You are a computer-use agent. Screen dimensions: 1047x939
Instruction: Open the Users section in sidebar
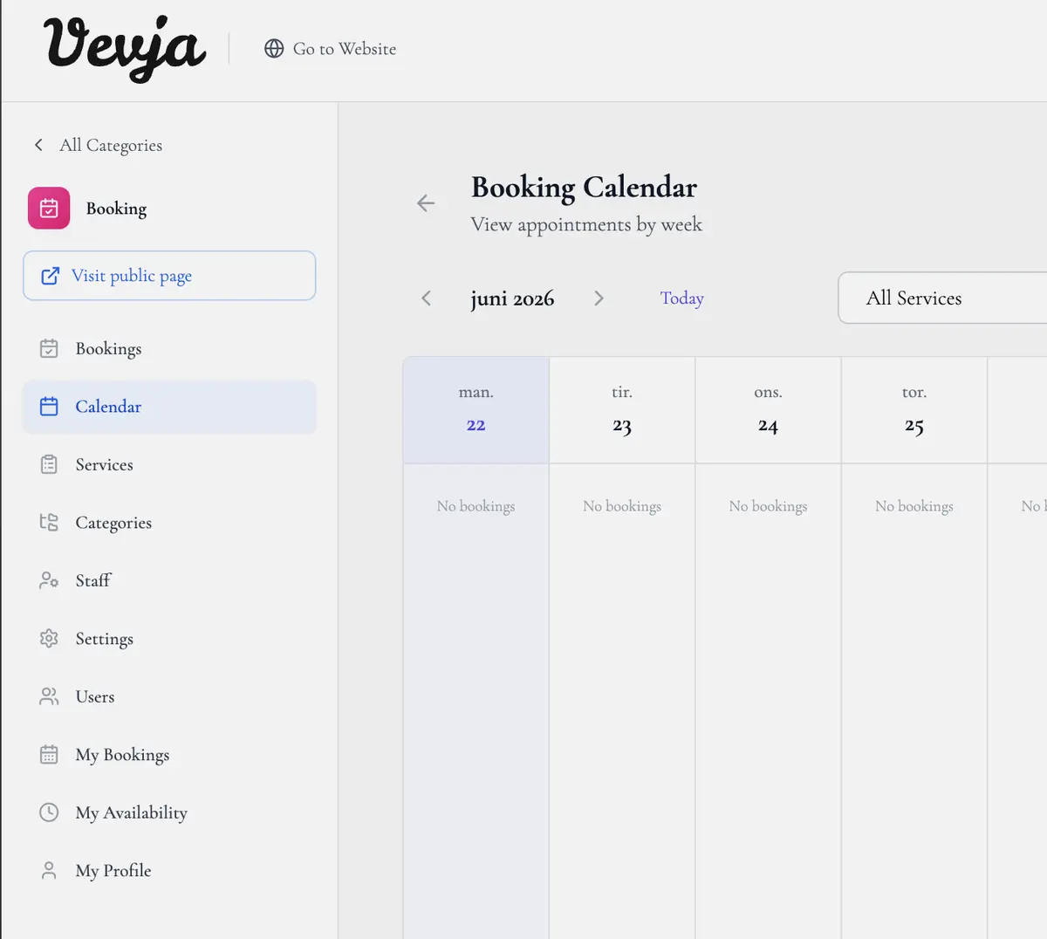169,696
